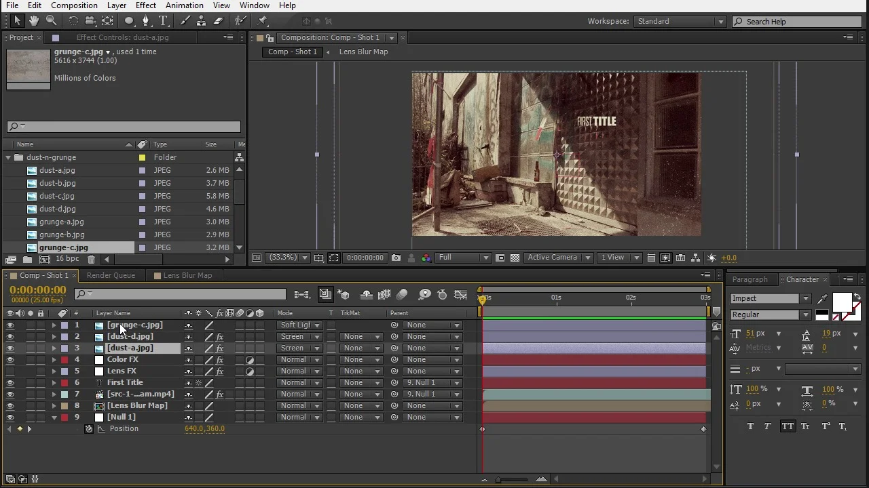This screenshot has width=869, height=488.
Task: Click the 16 bpc color depth button
Action: coord(67,260)
